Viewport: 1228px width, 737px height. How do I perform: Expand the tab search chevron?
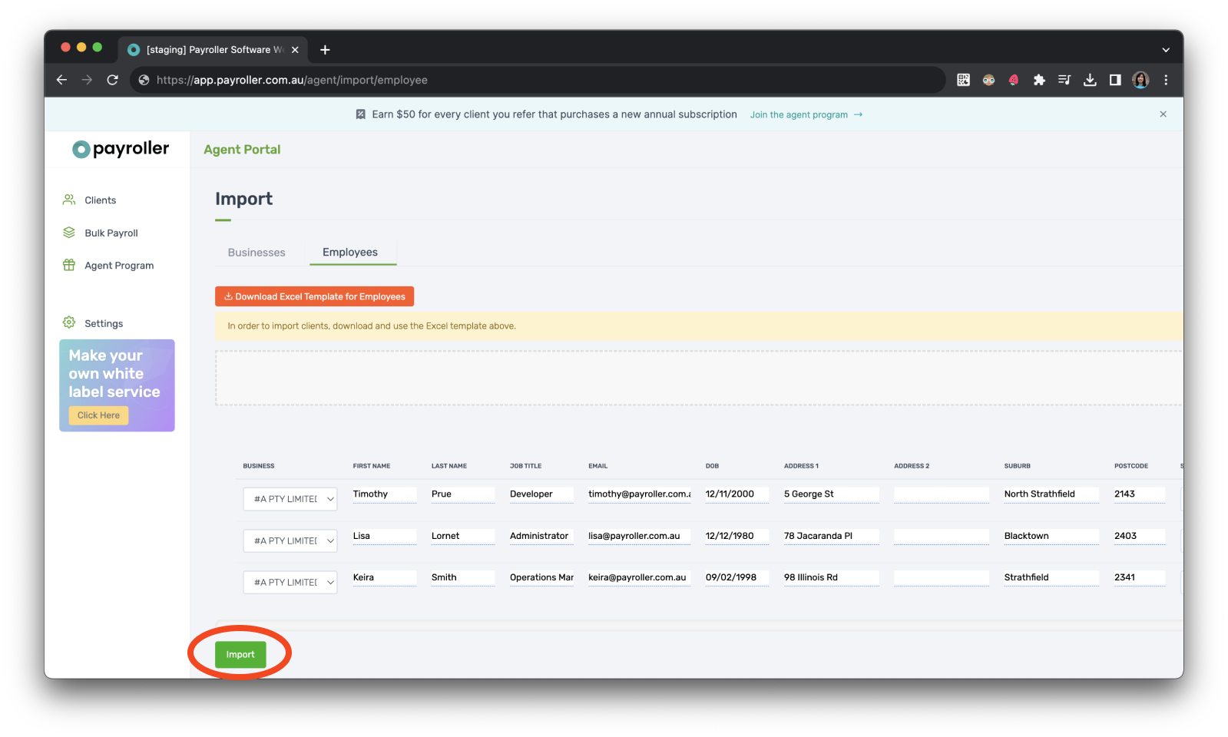(x=1166, y=50)
